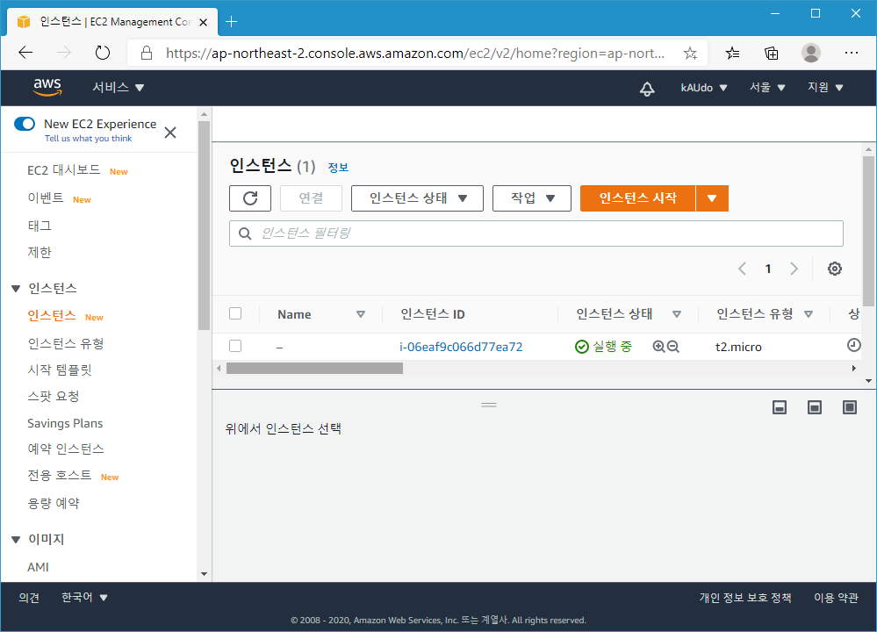The width and height of the screenshot is (877, 632).
Task: Open the notifications bell icon
Action: point(647,89)
